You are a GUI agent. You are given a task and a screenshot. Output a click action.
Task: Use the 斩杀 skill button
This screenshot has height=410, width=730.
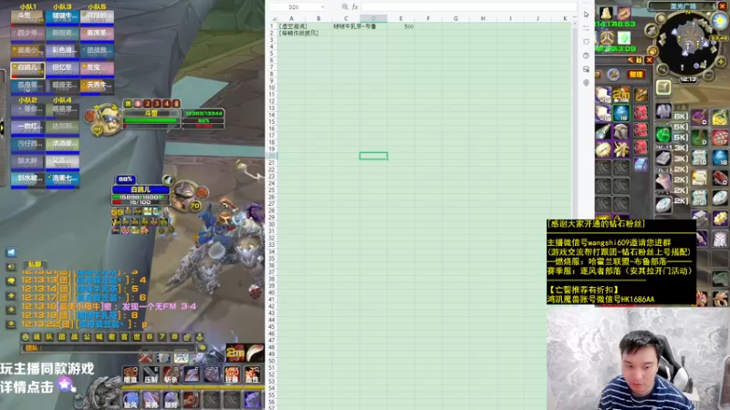171,374
